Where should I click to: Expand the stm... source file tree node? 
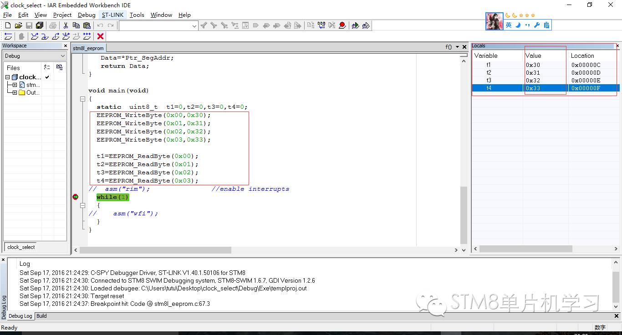15,85
